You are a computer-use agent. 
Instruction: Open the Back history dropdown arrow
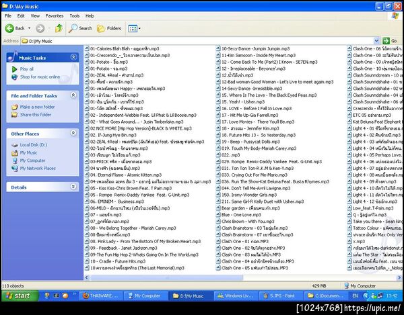[x=30, y=28]
